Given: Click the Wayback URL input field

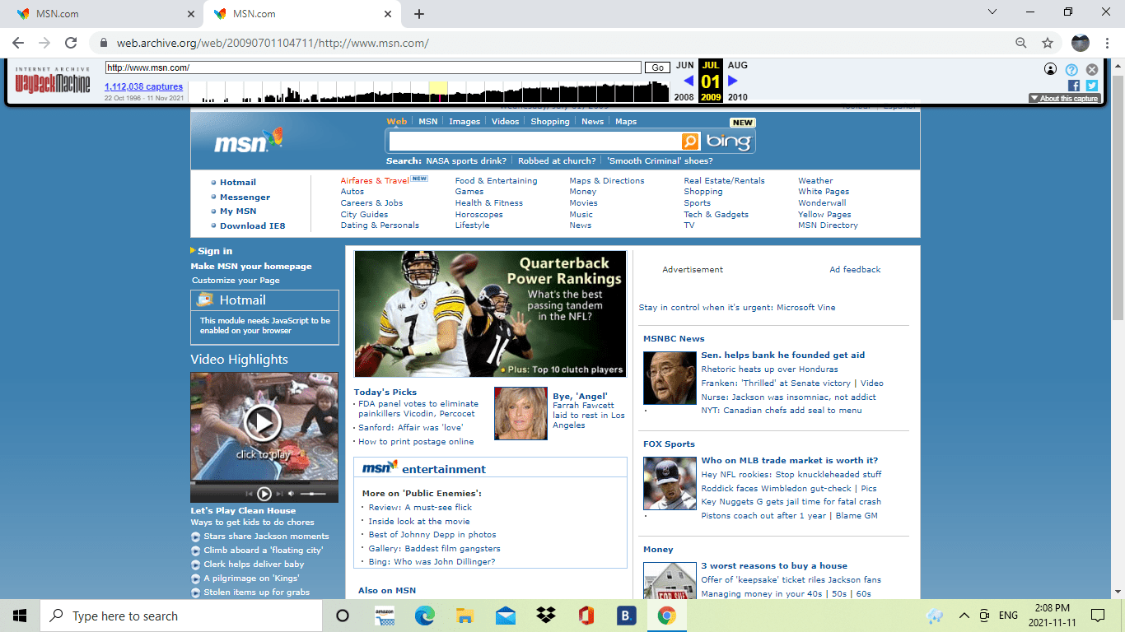Looking at the screenshot, I should click(x=373, y=67).
